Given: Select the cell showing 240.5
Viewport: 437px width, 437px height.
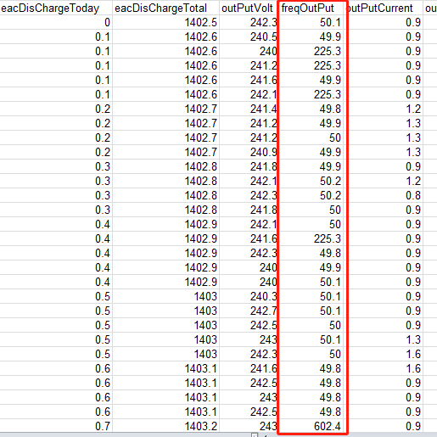Looking at the screenshot, I should pyautogui.click(x=248, y=36).
